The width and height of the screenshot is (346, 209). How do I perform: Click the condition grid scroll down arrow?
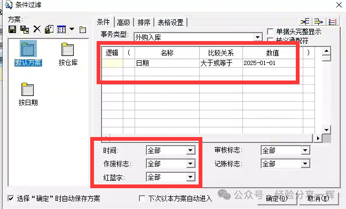[326, 130]
